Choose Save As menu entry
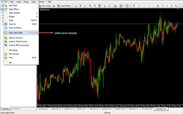Viewport: 183px width, 114px height. tap(21, 24)
